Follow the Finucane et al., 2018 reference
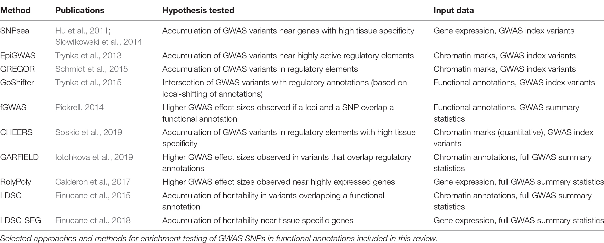 (x=93, y=220)
